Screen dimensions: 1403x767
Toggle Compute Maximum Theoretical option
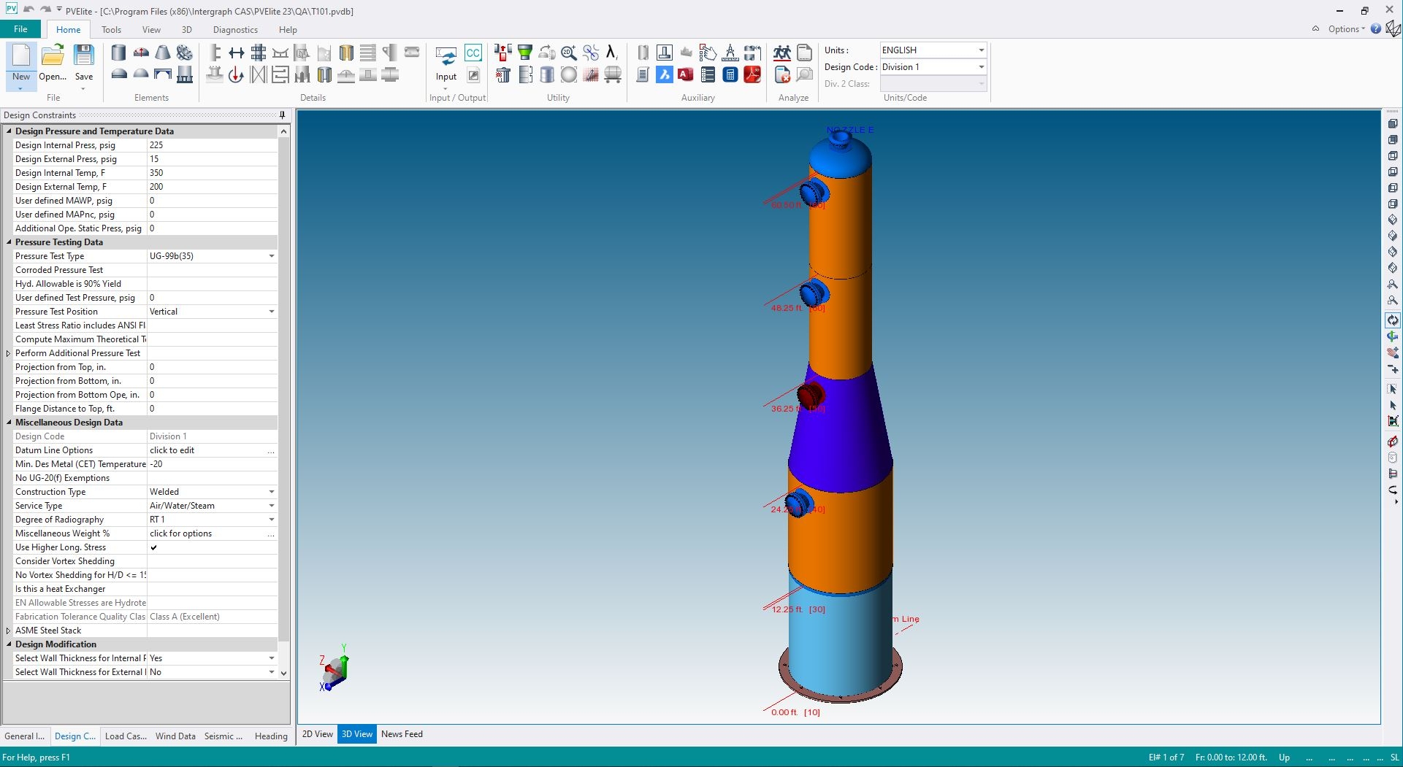pos(213,339)
